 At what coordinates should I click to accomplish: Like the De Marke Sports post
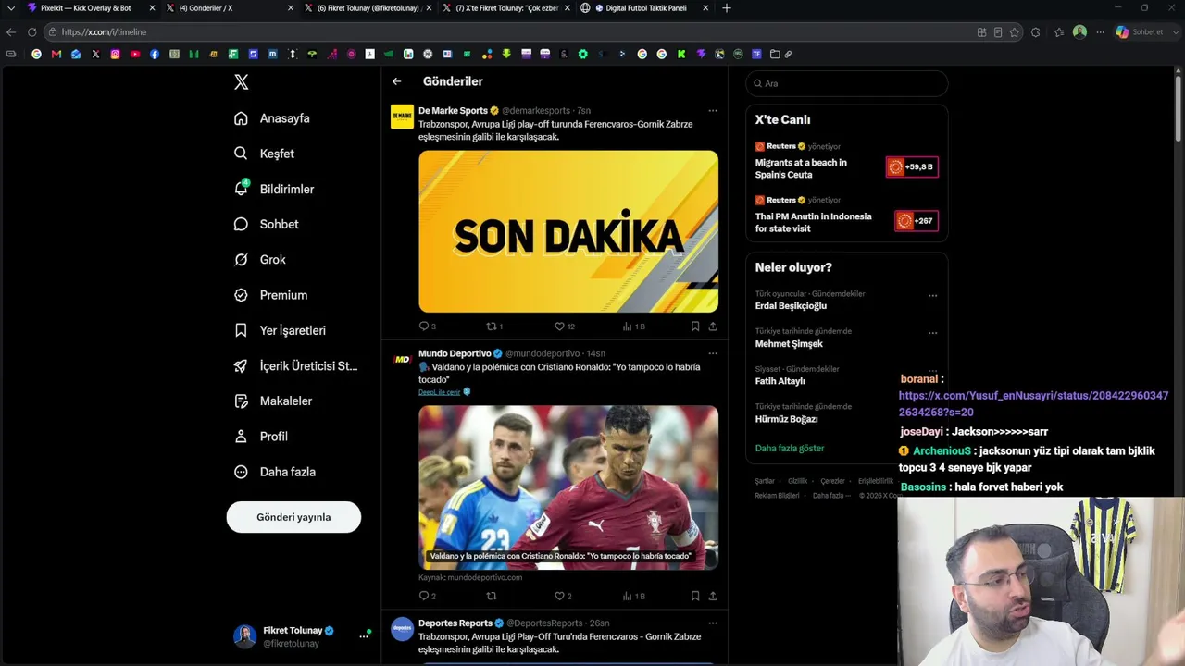pyautogui.click(x=564, y=327)
